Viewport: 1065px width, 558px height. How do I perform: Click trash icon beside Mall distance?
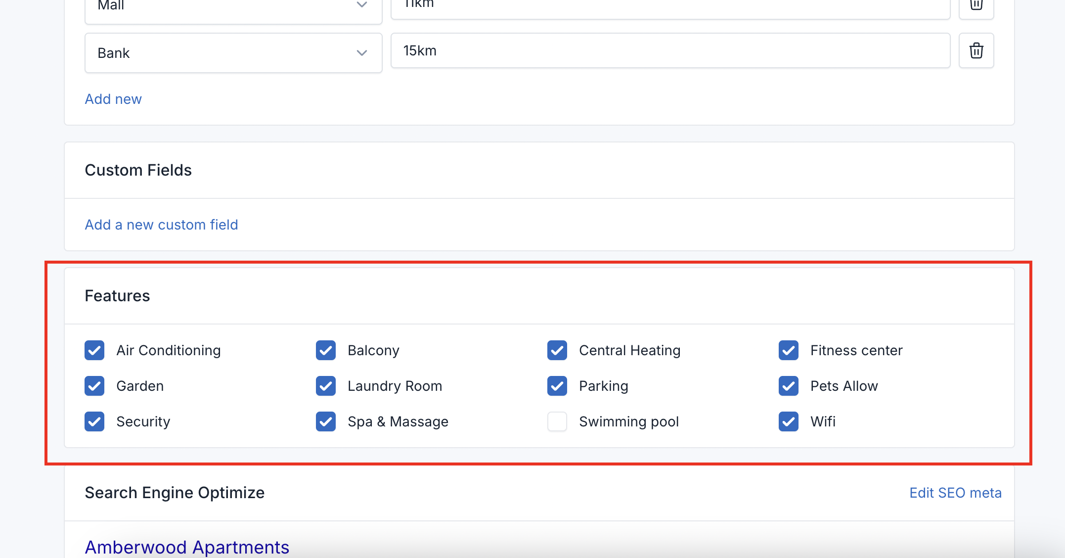point(976,6)
